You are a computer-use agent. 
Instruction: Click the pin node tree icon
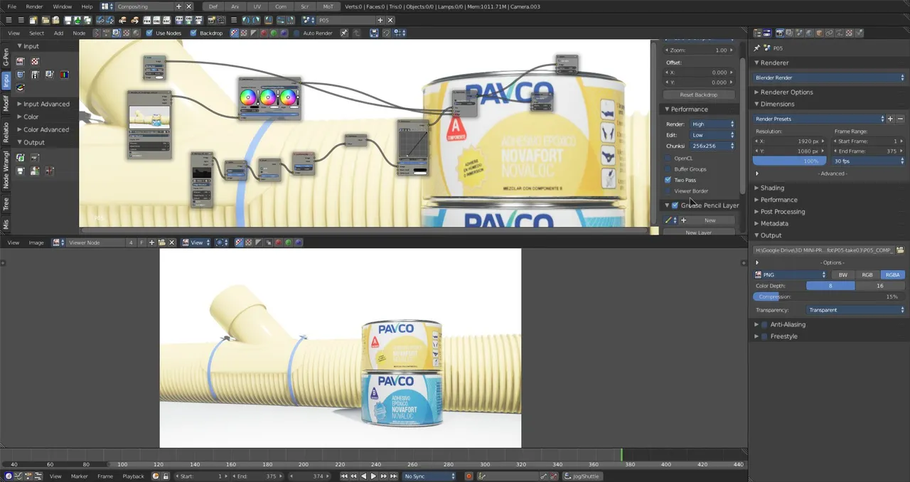[x=344, y=33]
